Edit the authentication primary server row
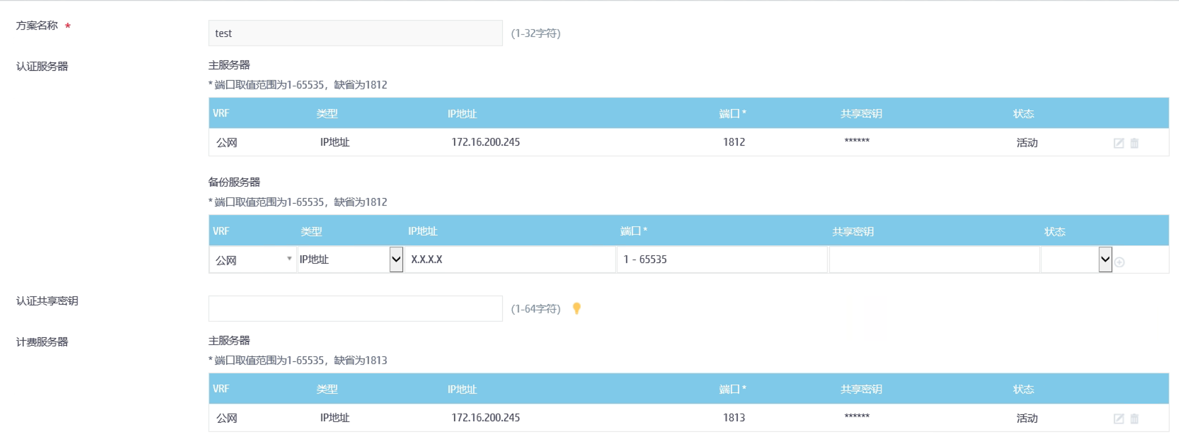This screenshot has width=1179, height=433. click(x=1118, y=143)
